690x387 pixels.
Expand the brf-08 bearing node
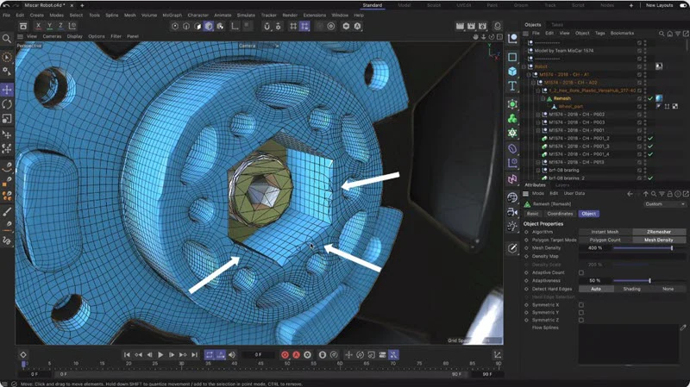(537, 170)
